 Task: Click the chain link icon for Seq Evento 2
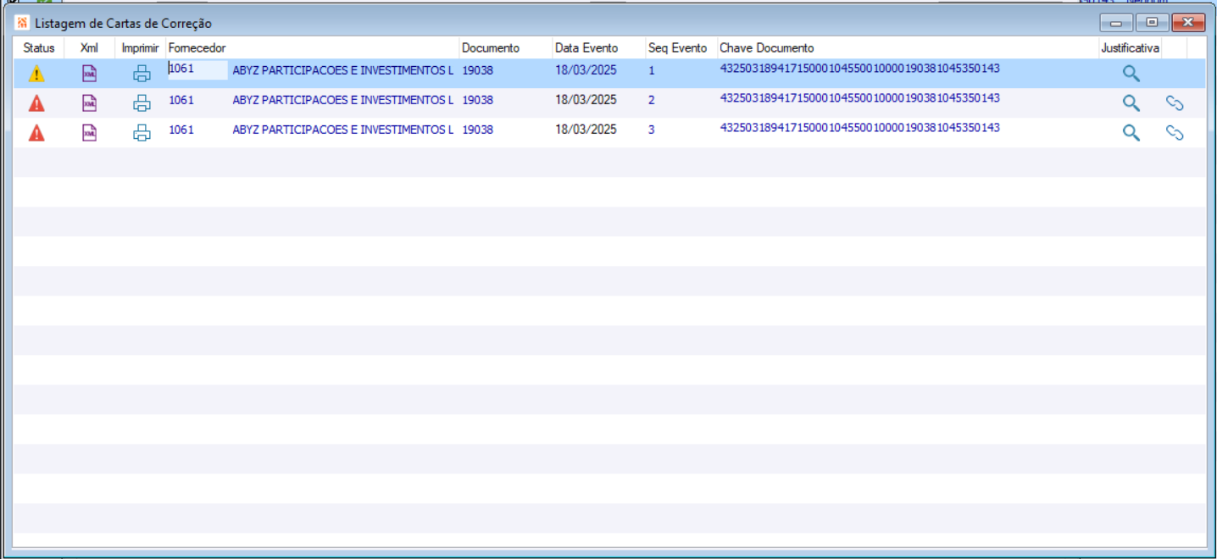tap(1175, 103)
